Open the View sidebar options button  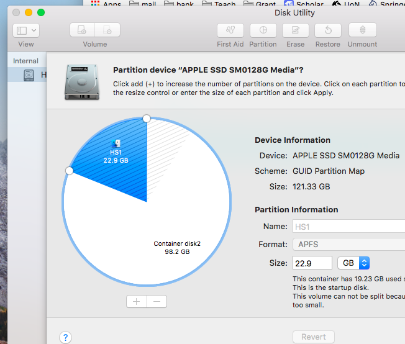(x=26, y=30)
